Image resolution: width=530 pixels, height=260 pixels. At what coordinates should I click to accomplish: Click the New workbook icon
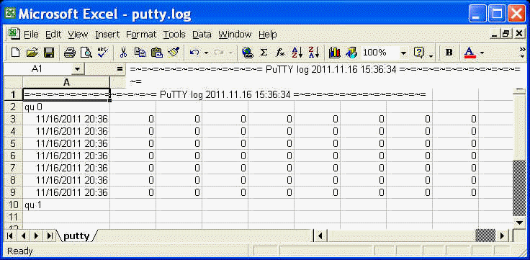[16, 53]
